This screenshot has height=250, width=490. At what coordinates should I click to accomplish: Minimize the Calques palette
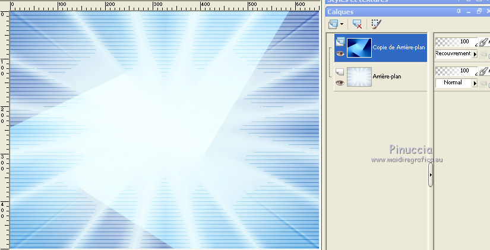pyautogui.click(x=469, y=12)
